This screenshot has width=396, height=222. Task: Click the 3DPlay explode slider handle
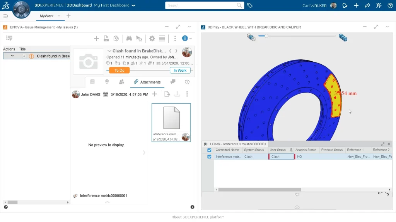pyautogui.click(x=266, y=36)
